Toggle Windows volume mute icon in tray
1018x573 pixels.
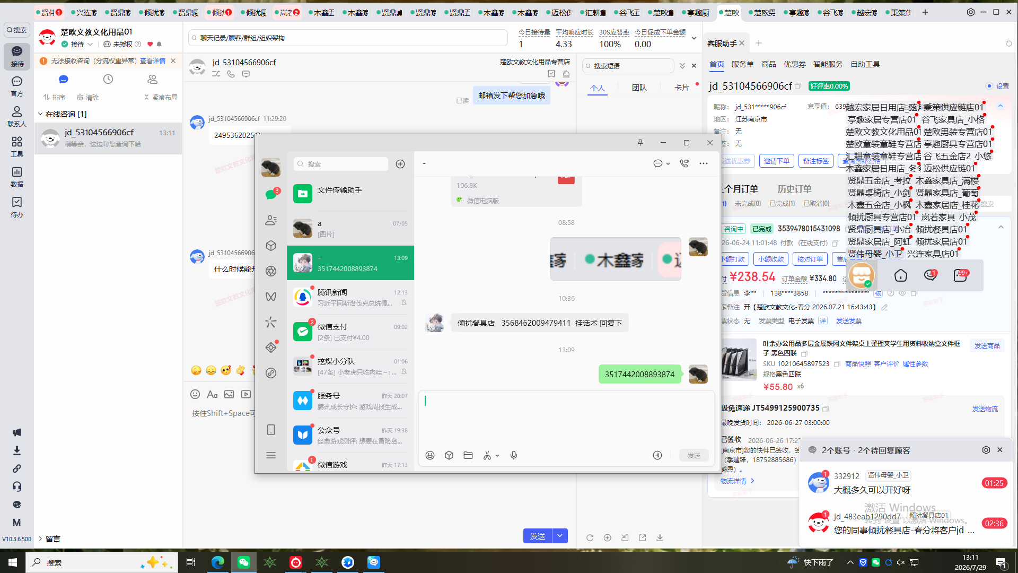[901, 562]
